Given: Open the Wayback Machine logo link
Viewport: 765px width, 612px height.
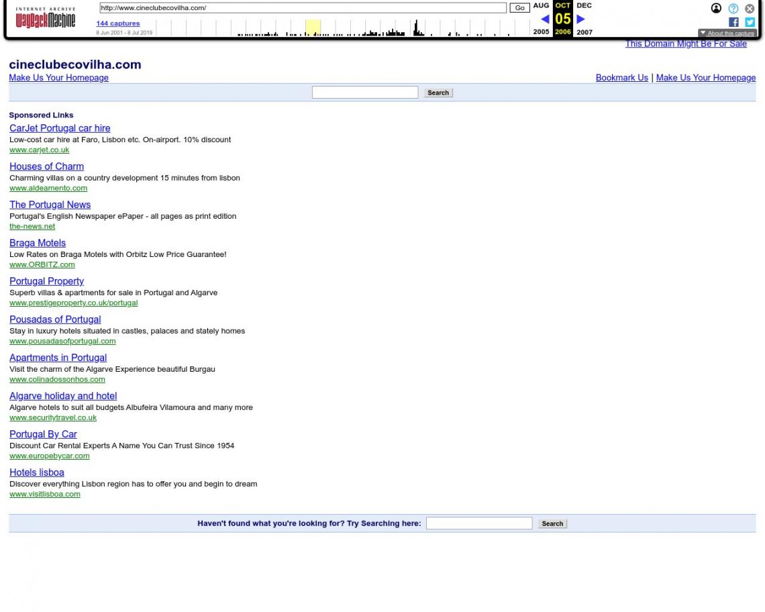Looking at the screenshot, I should click(x=46, y=19).
